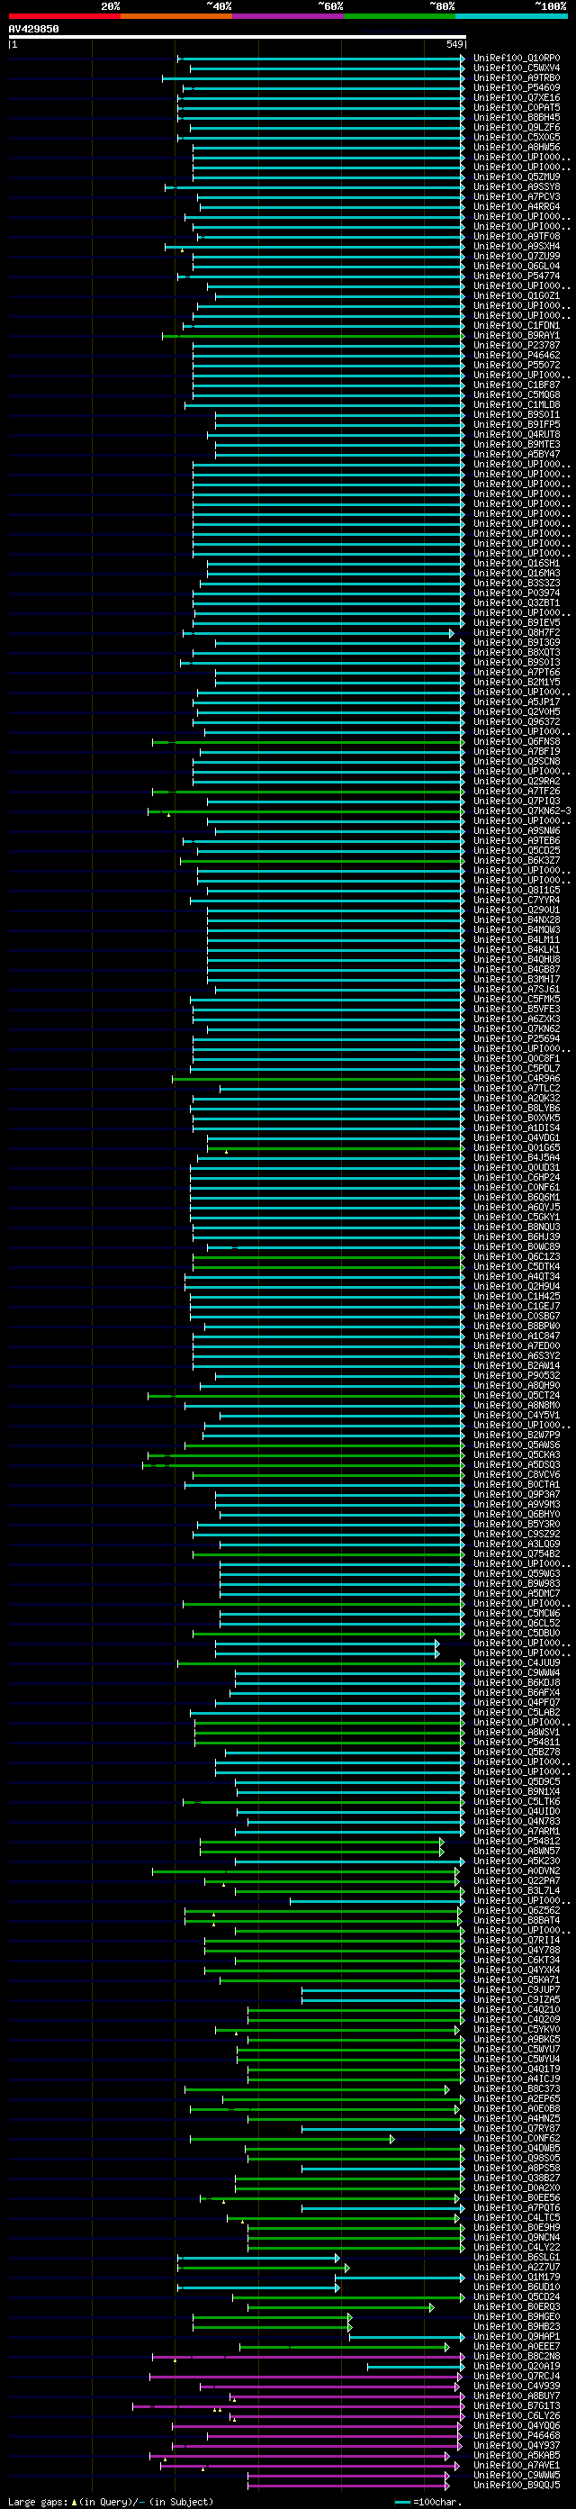Select label UniRef100_Q9HAP1
This screenshot has height=2509, width=576.
pyautogui.click(x=517, y=2337)
